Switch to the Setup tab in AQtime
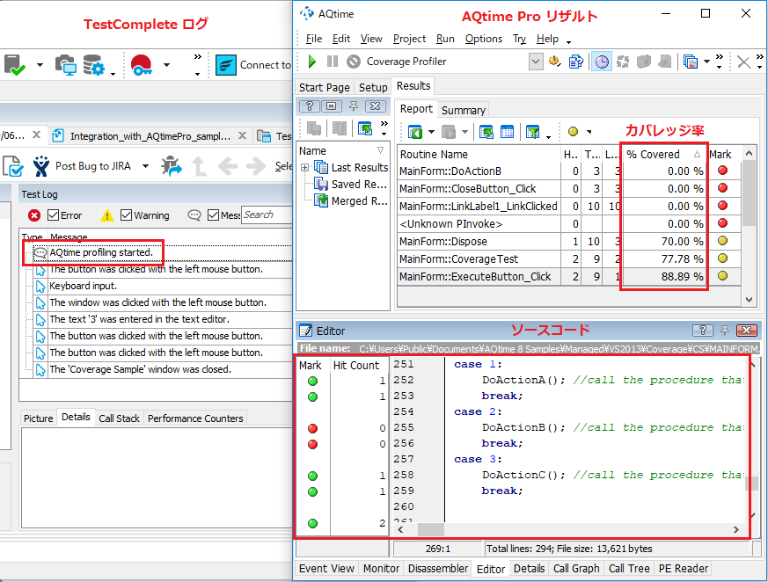768x582 pixels. pos(373,88)
